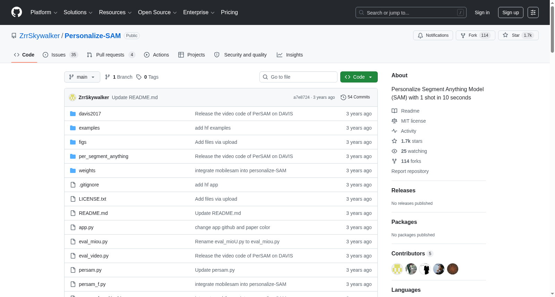The width and height of the screenshot is (555, 297).
Task: Click the GitHub logo home icon
Action: (x=17, y=12)
